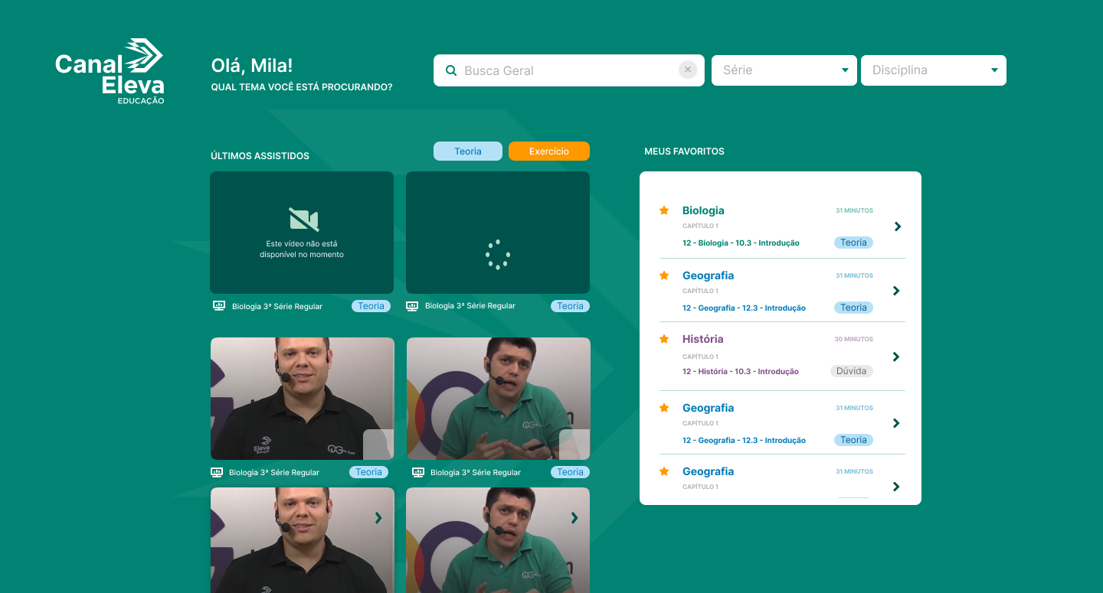Click 'Biologia 3ª Série Regular' under the loading video
Viewport: 1103px width, 593px height.
pos(470,306)
